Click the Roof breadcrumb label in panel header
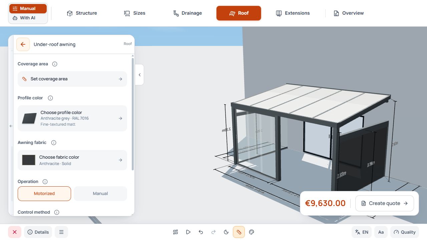Viewport: 427px width, 240px height. (x=128, y=44)
